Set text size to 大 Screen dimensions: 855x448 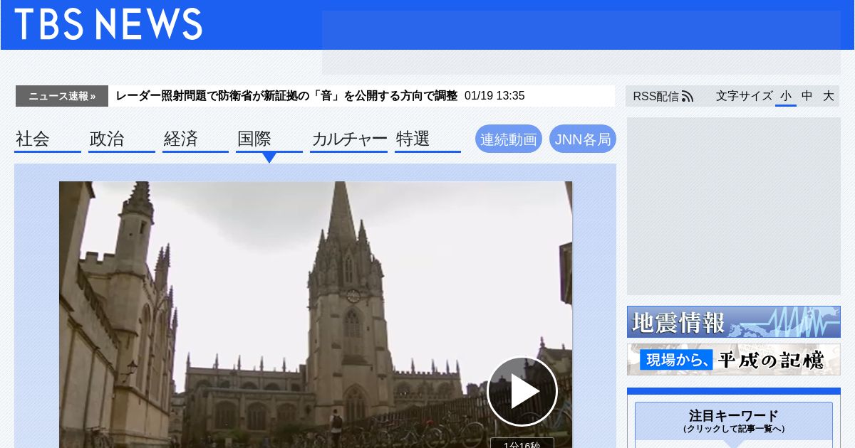coord(829,96)
